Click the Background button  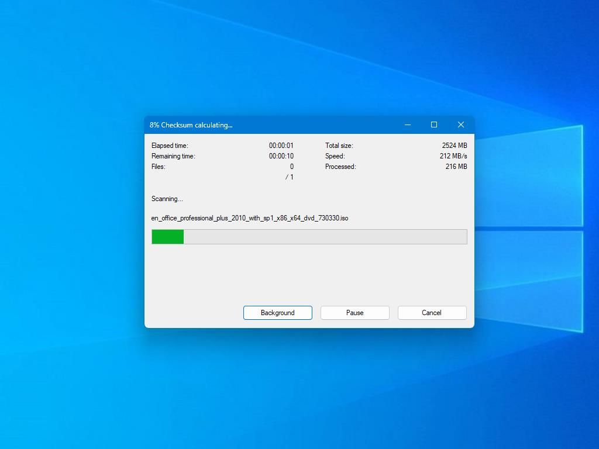coord(277,313)
